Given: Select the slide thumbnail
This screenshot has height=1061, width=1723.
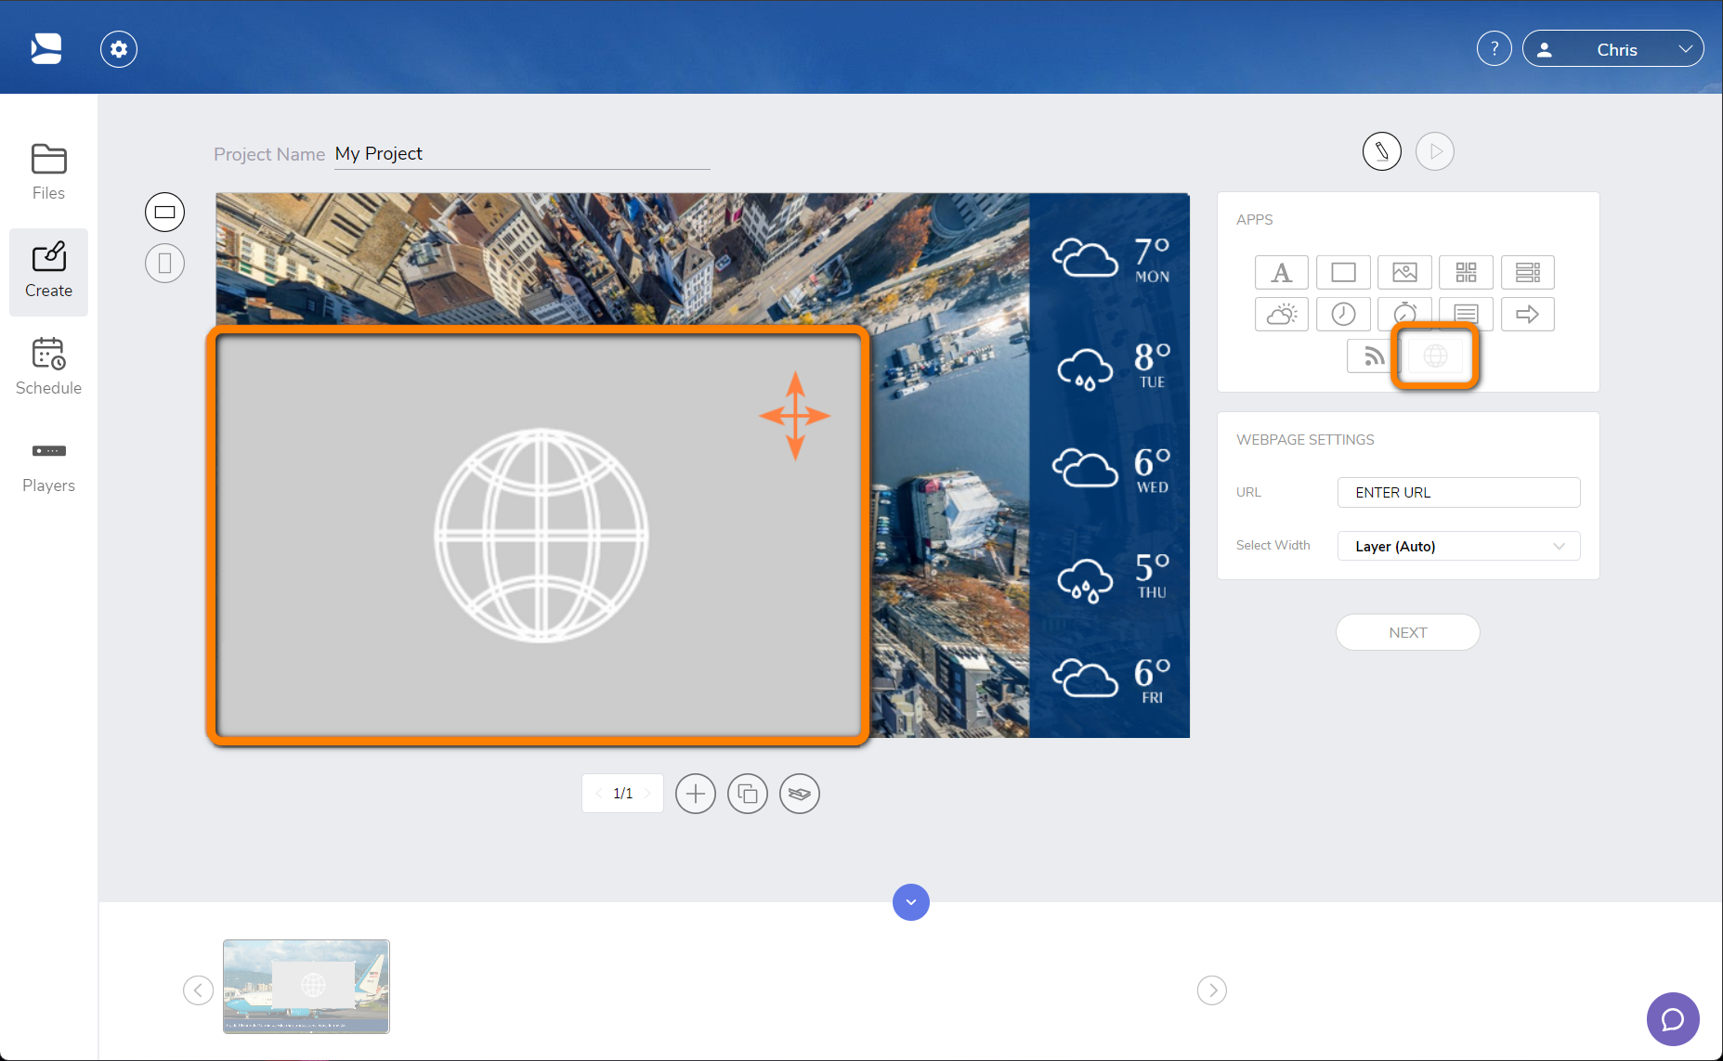Looking at the screenshot, I should pos(307,986).
